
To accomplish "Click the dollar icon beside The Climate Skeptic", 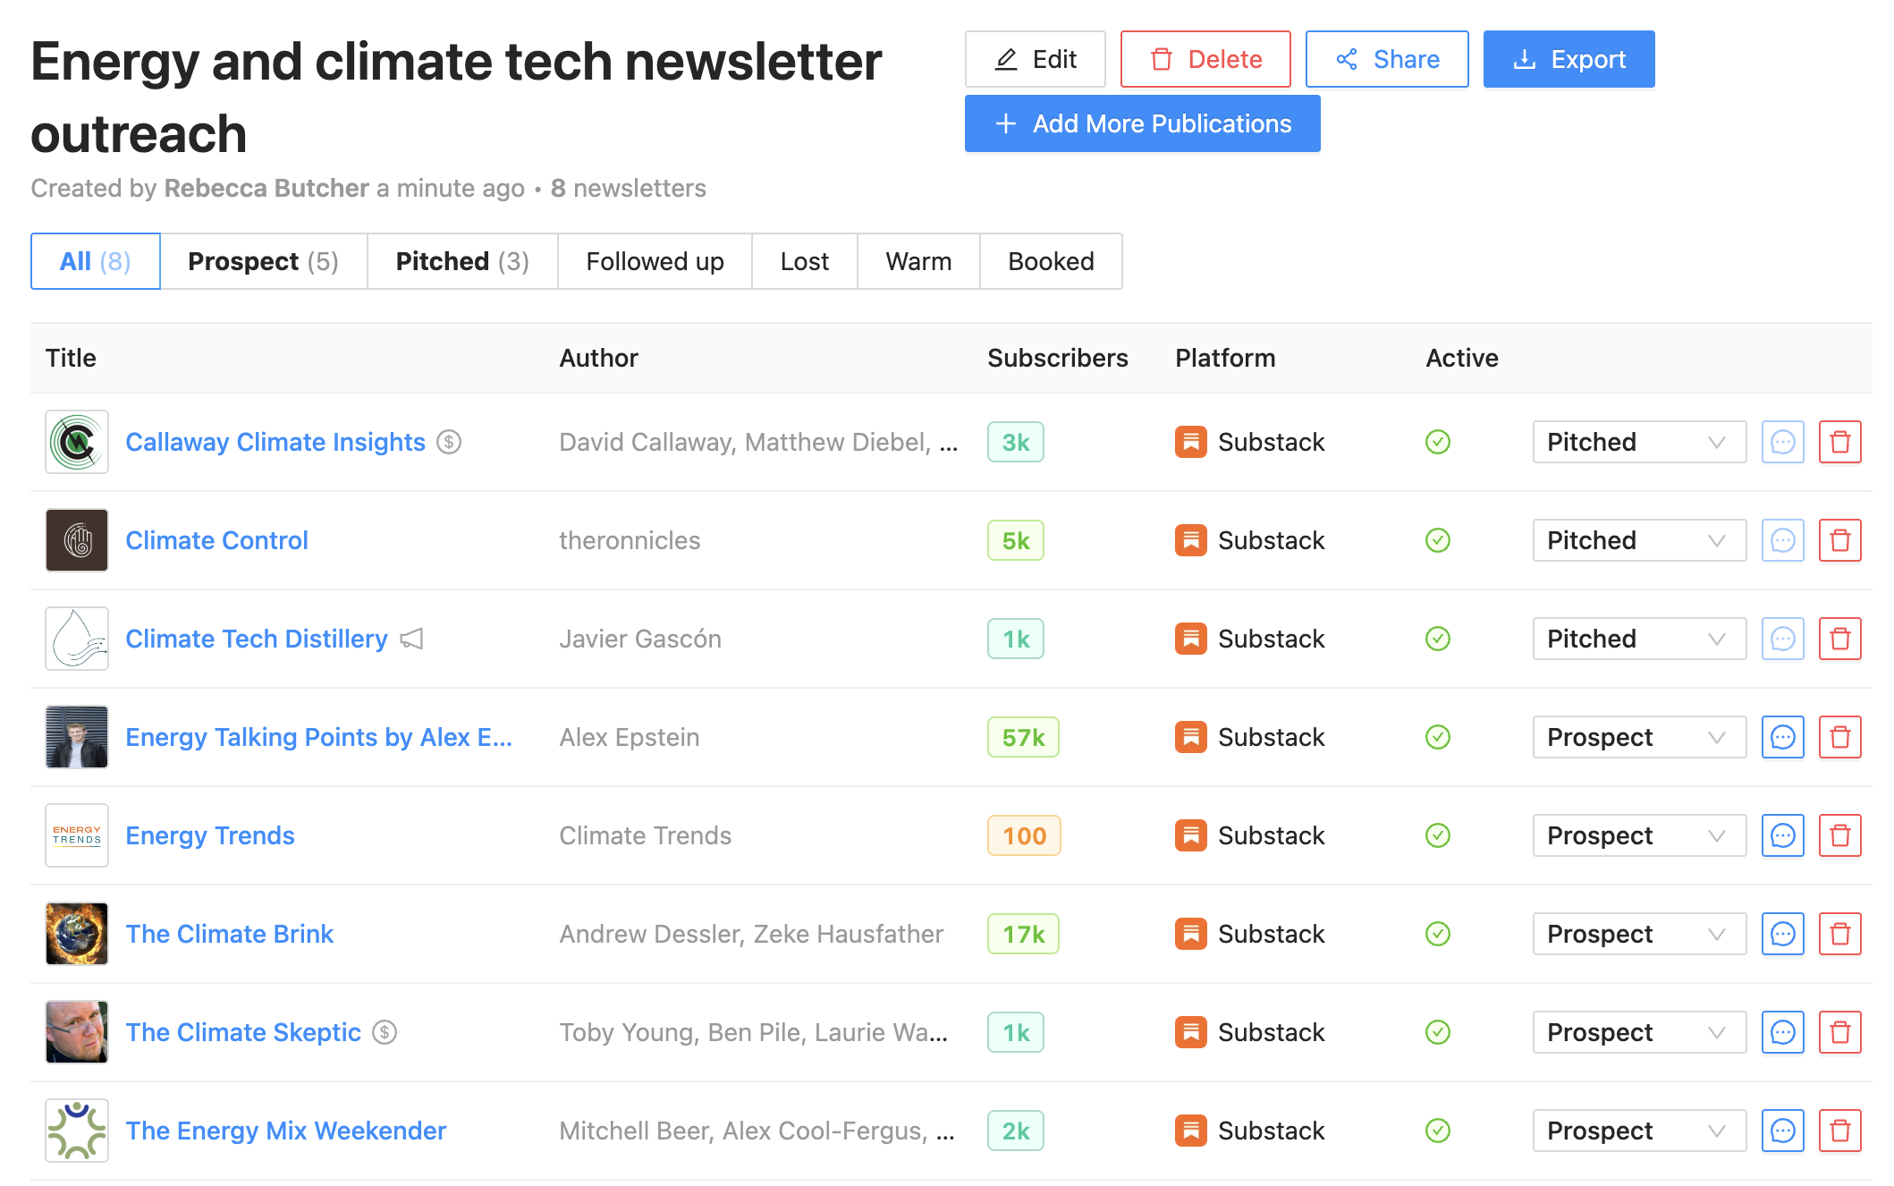I will [x=385, y=1032].
